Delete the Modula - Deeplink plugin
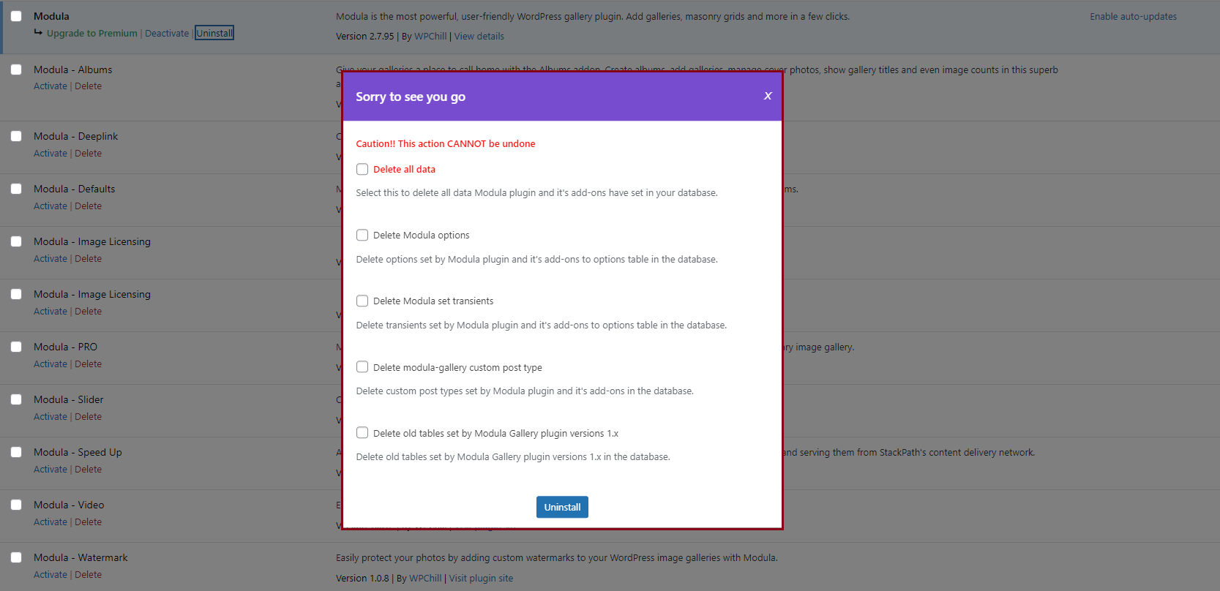 (88, 154)
